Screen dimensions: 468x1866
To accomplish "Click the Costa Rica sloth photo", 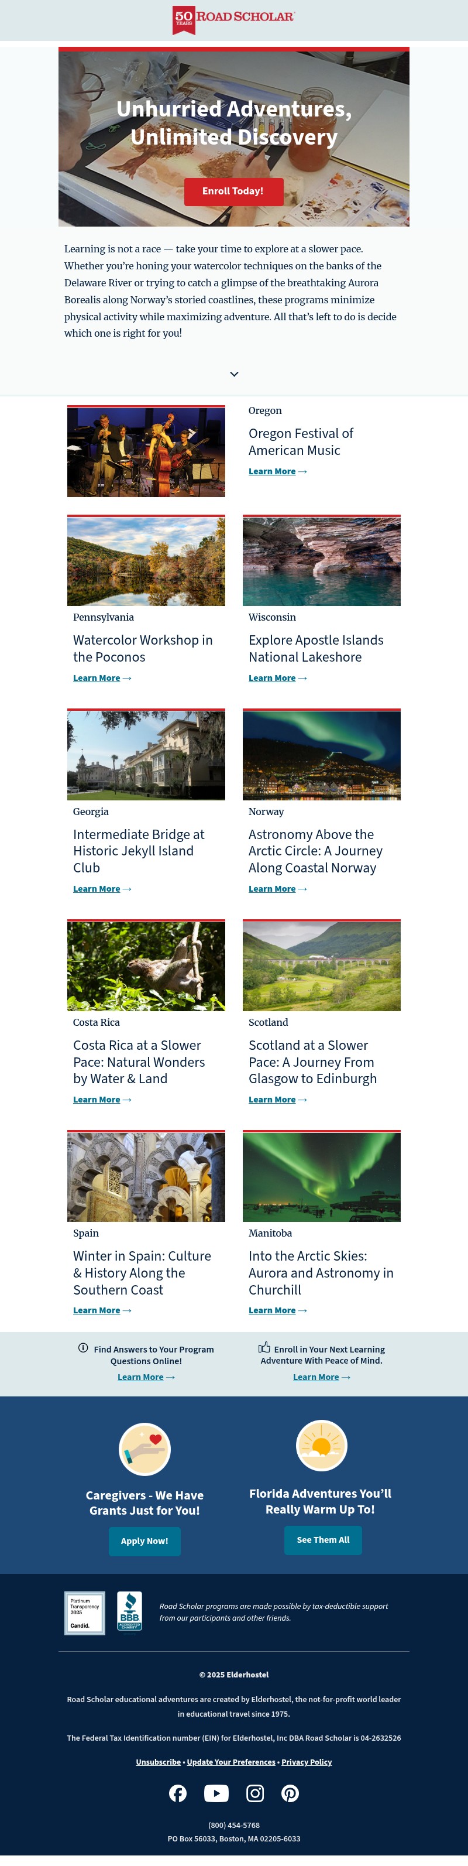I will (x=146, y=965).
